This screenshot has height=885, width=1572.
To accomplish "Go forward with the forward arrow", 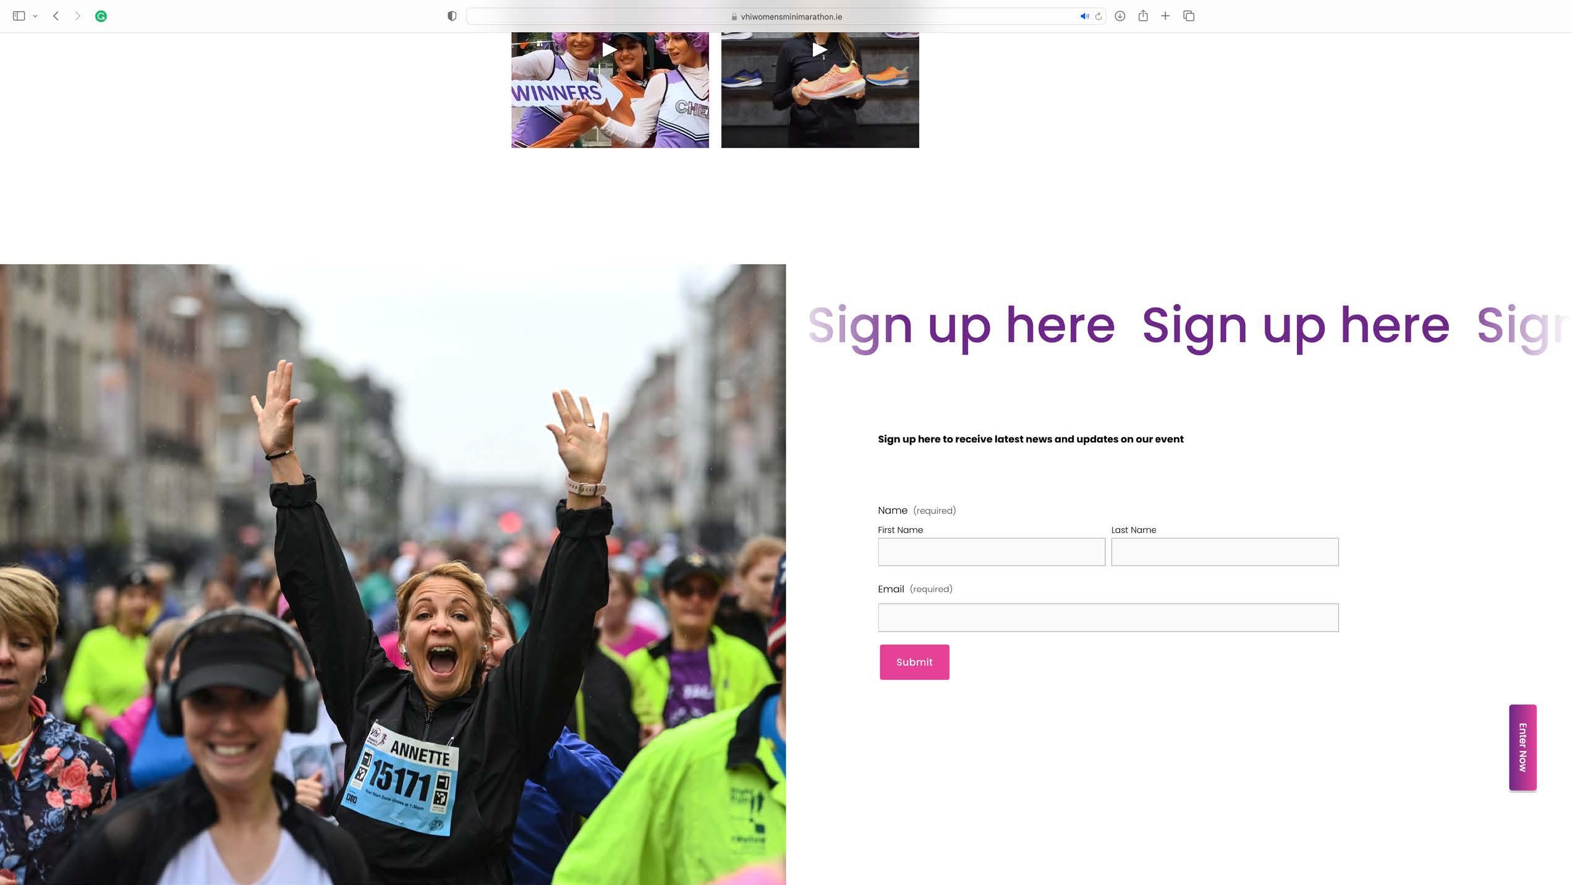I will tap(78, 16).
